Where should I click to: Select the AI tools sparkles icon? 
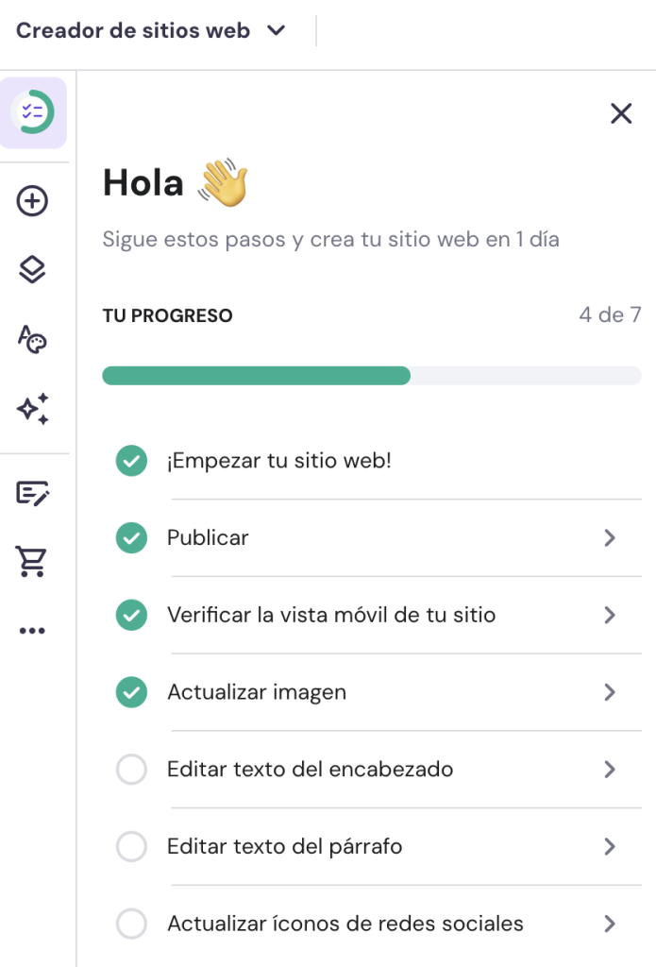[x=34, y=408]
